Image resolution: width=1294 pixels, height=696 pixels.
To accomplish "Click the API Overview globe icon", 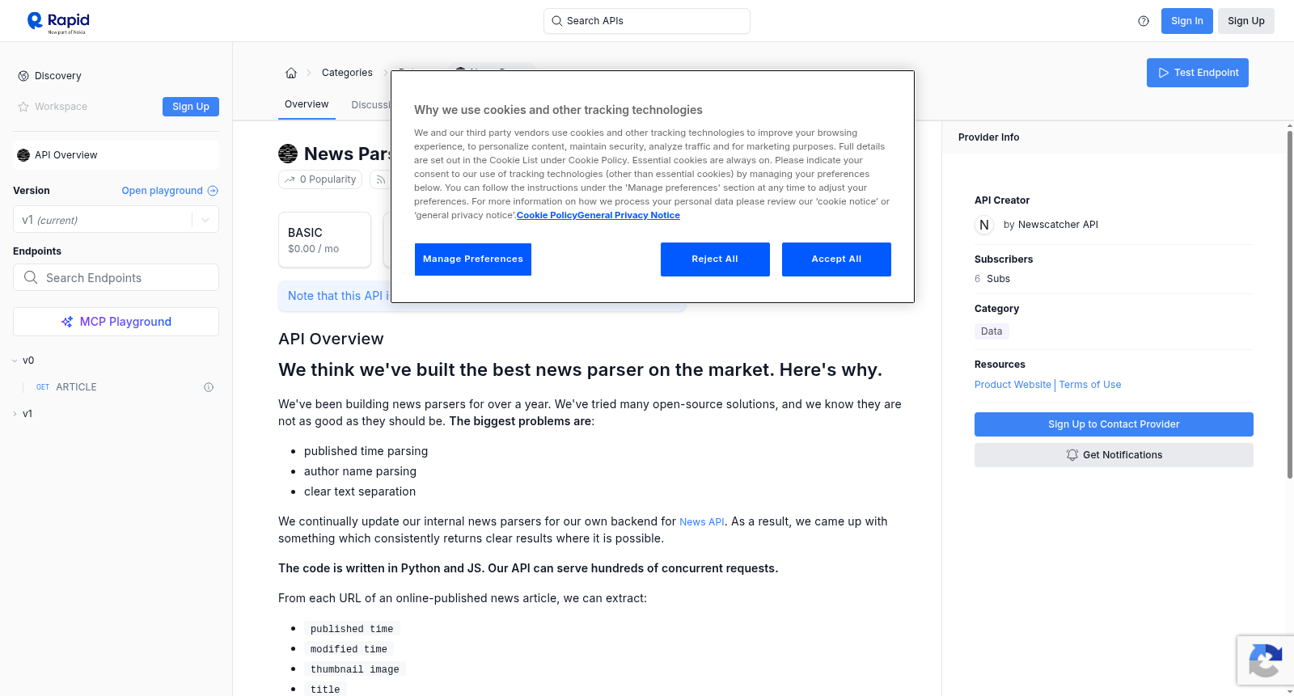I will coord(23,155).
